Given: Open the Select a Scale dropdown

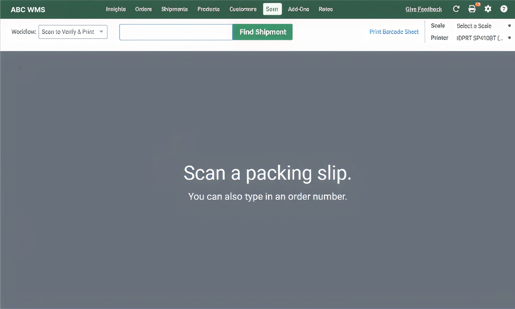Looking at the screenshot, I should 483,26.
